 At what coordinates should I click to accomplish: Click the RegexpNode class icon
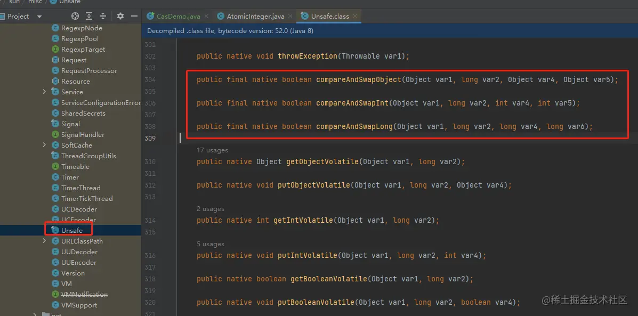55,28
